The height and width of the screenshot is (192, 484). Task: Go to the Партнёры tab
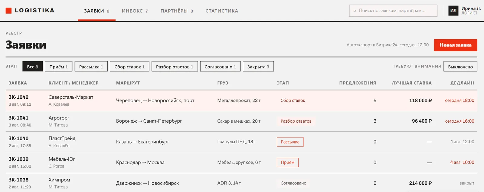(x=177, y=11)
